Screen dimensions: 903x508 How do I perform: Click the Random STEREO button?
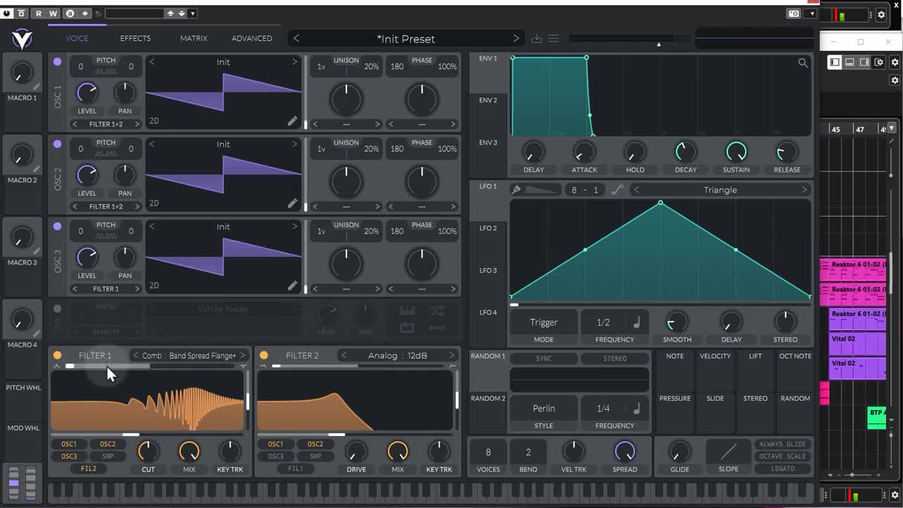(x=614, y=358)
